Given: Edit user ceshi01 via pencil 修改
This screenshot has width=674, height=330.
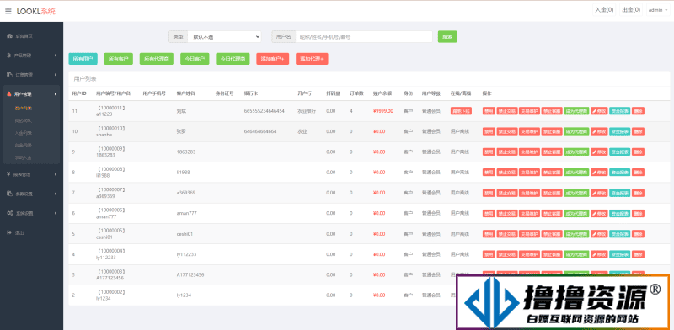Looking at the screenshot, I should click(599, 234).
